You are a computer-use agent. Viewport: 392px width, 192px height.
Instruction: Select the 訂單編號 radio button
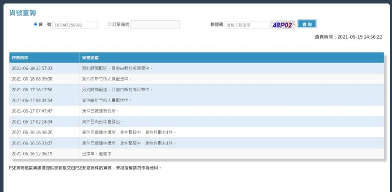(x=109, y=25)
